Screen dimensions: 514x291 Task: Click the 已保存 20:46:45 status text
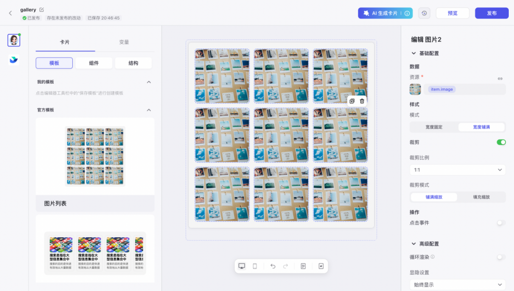(104, 18)
